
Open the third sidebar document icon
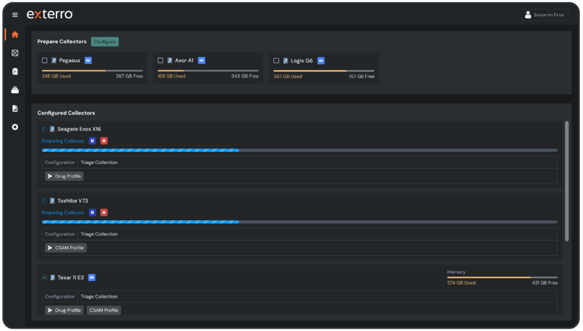[15, 71]
